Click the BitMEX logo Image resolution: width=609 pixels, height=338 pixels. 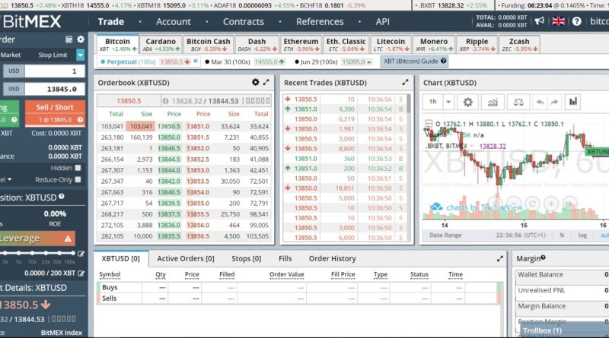(x=31, y=22)
